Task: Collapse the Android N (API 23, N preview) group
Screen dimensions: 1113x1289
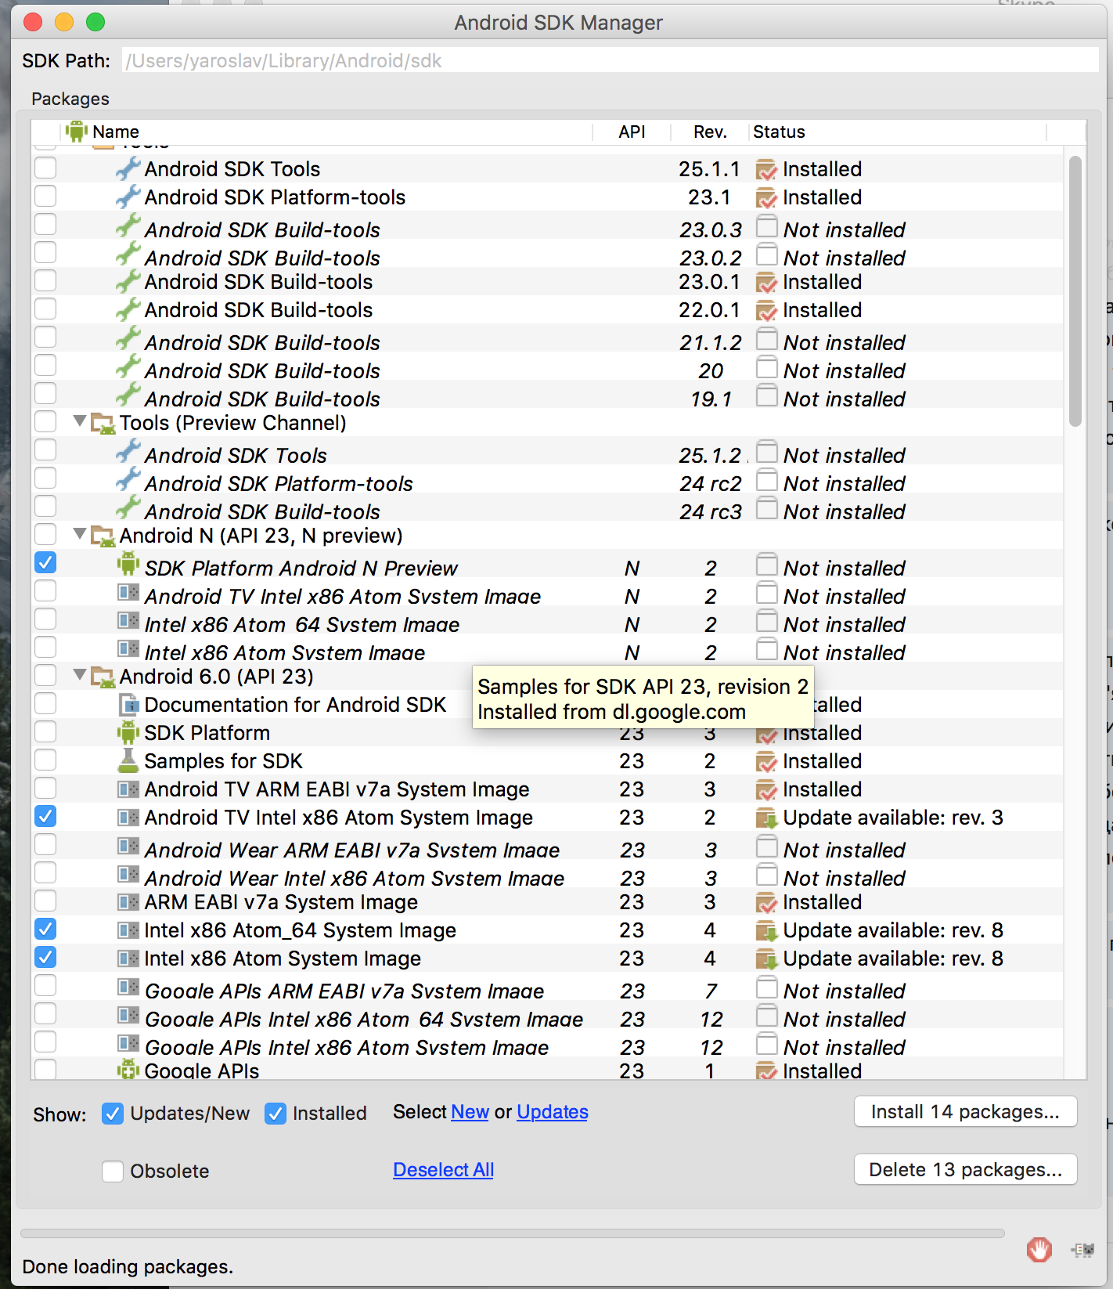Action: 79,534
